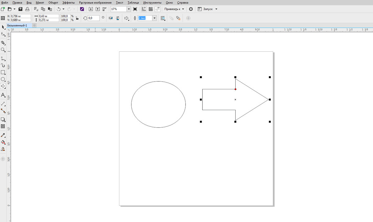This screenshot has width=373, height=222.
Task: Select the Smart Fill tool
Action: (x=3, y=149)
